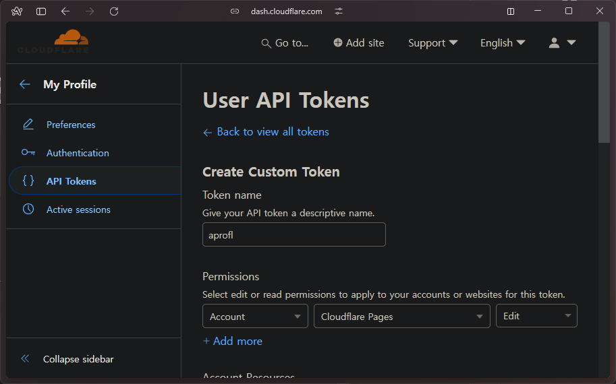The height and width of the screenshot is (384, 616).
Task: Click the + Add more link
Action: pos(233,342)
